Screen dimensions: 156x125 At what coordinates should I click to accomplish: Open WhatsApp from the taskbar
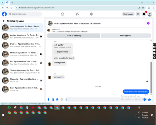tap(9, 107)
